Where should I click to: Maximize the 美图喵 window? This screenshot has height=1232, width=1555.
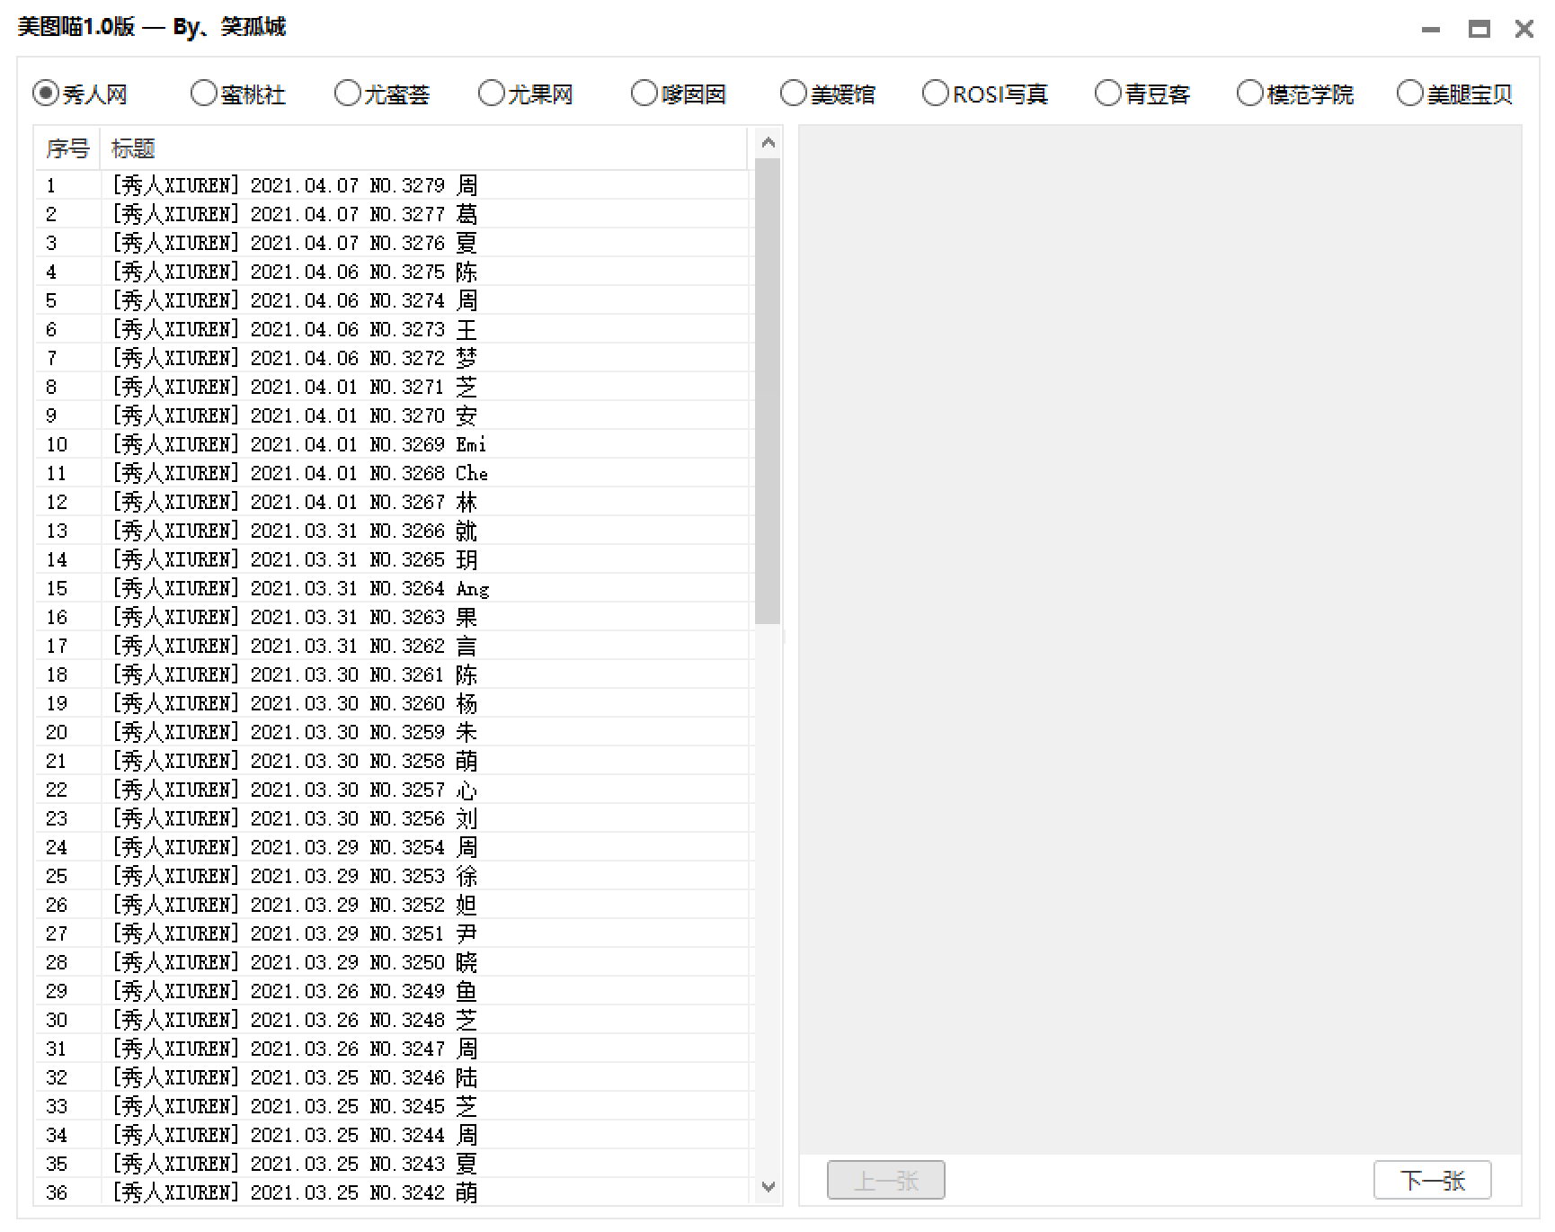pos(1479,30)
